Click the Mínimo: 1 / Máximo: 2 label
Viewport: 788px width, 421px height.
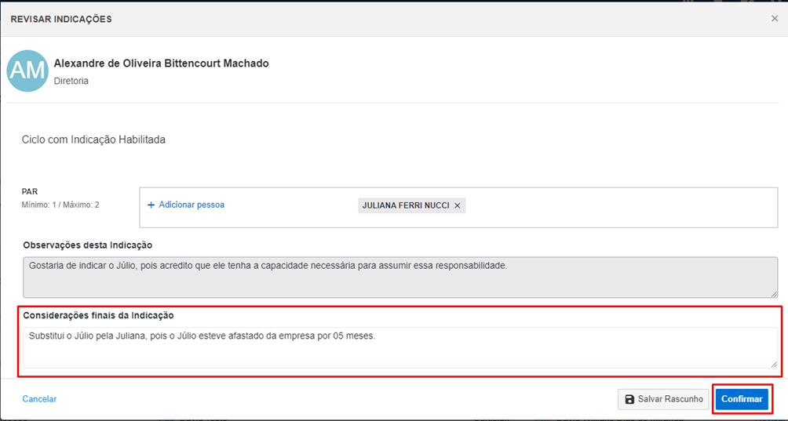[60, 205]
